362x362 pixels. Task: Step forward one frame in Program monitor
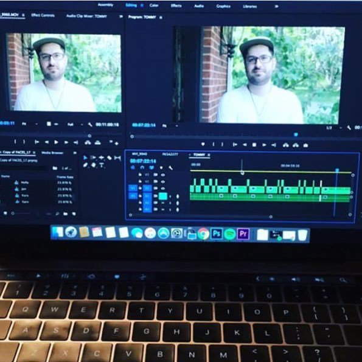[264, 145]
